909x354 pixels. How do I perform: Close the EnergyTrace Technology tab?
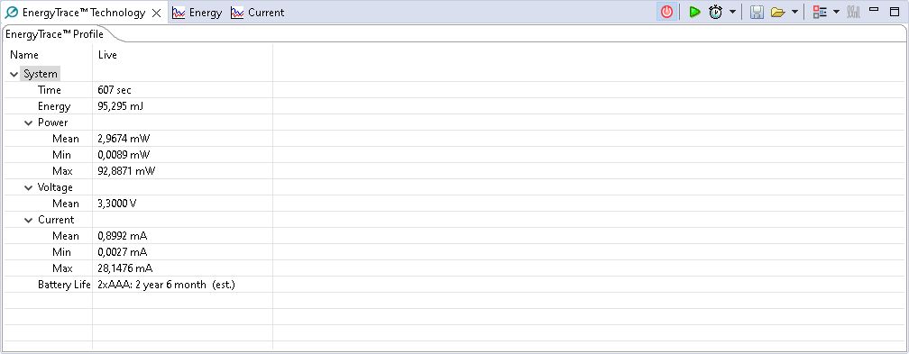[x=157, y=13]
